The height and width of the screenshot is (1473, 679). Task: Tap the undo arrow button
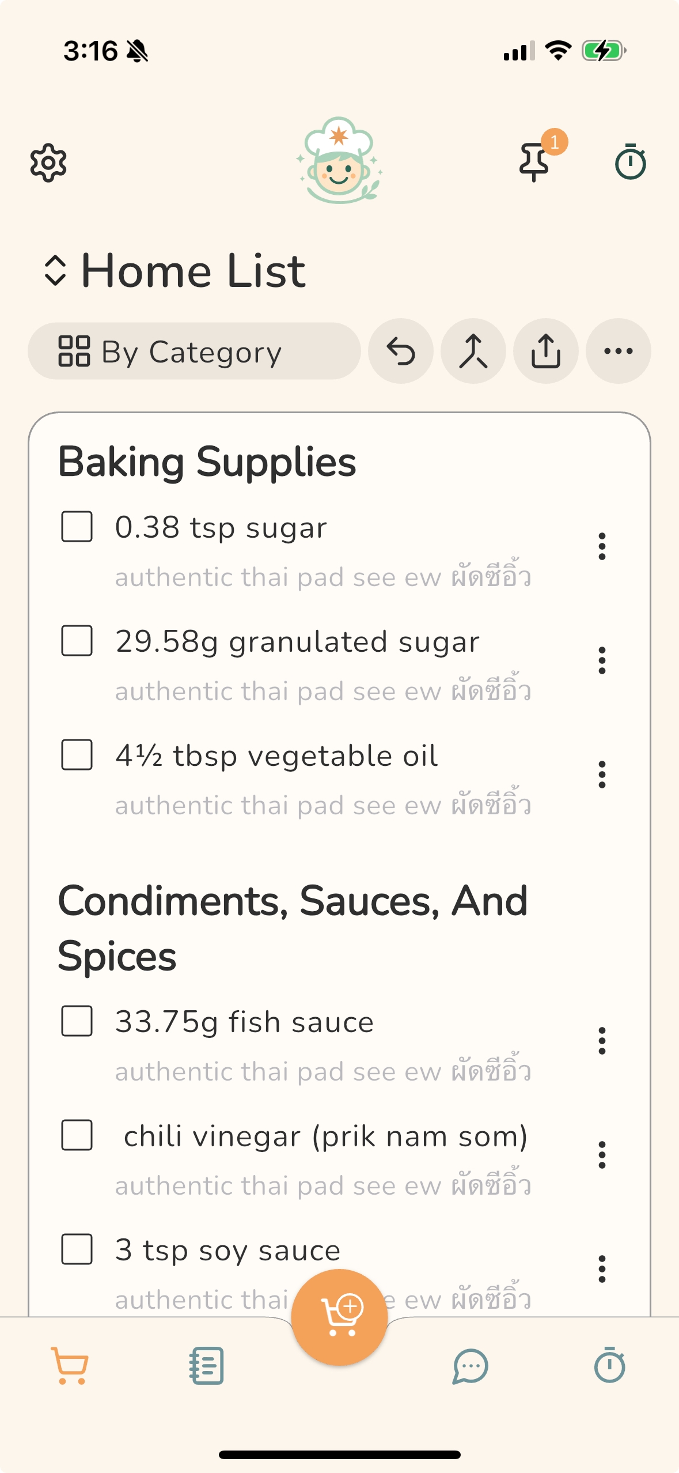(401, 351)
